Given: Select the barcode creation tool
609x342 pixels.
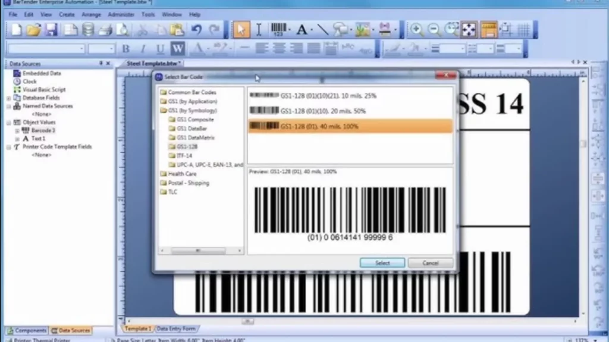Looking at the screenshot, I should pos(279,29).
